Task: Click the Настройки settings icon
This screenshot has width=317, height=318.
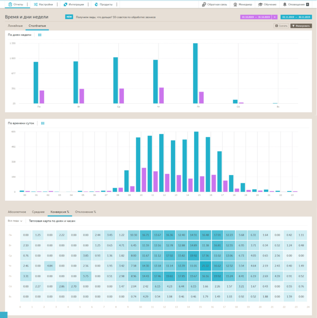Action: tap(36, 4)
